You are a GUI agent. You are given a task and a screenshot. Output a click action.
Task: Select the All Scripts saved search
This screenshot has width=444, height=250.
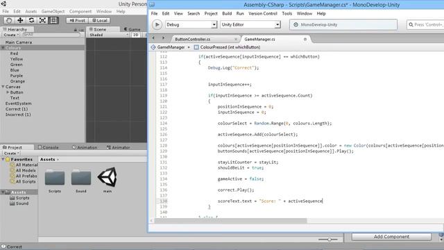pos(23,181)
